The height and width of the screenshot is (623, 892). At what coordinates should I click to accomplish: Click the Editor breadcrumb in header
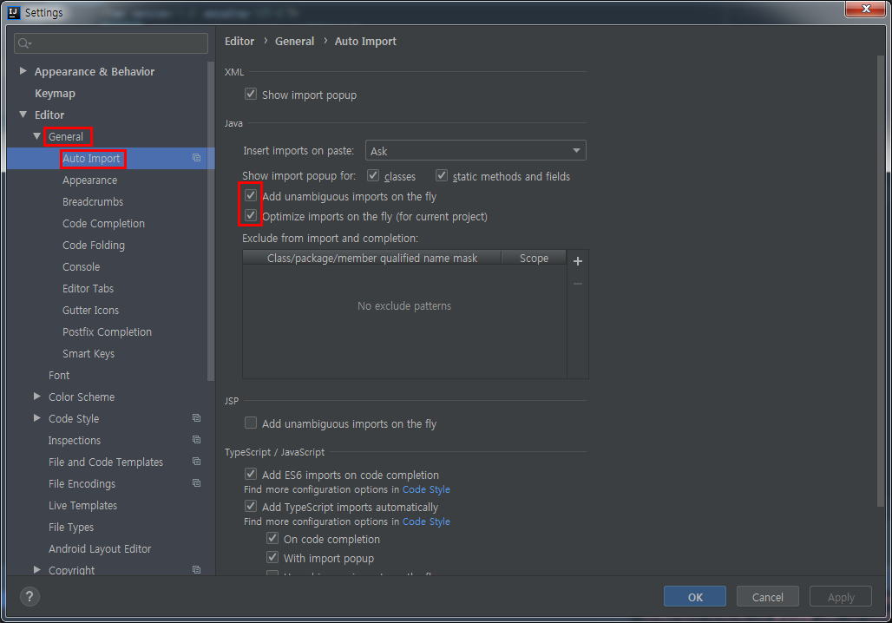(x=239, y=41)
